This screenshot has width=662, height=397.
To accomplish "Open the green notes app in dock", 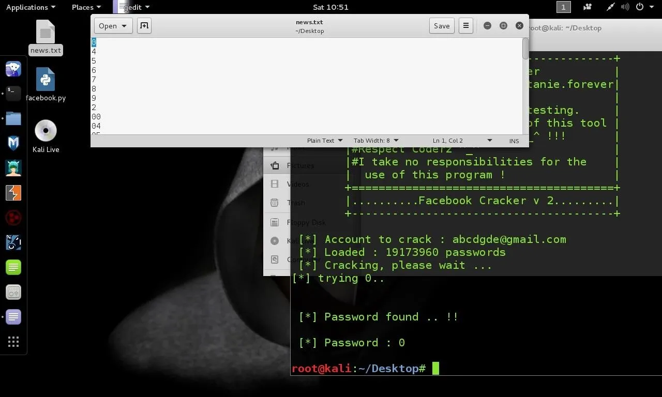I will pos(13,267).
